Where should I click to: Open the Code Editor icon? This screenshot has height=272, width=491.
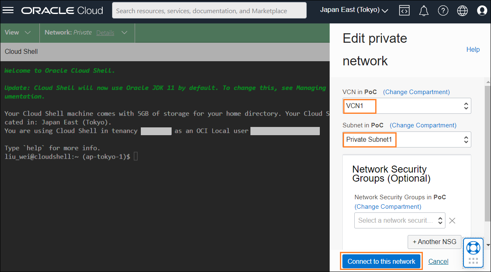(x=404, y=10)
